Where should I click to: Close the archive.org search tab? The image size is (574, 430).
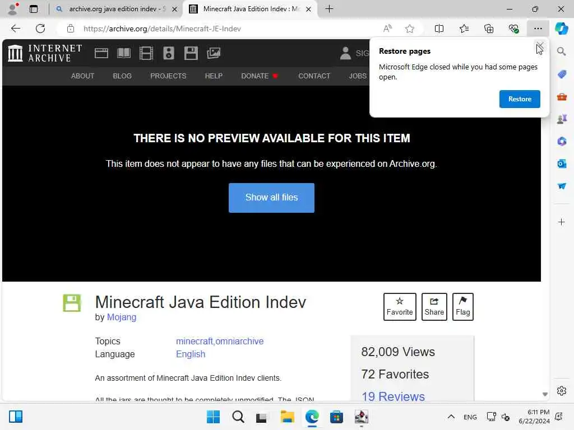pyautogui.click(x=175, y=10)
